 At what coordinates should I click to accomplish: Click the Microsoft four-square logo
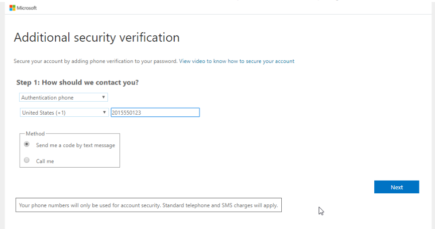coord(13,8)
